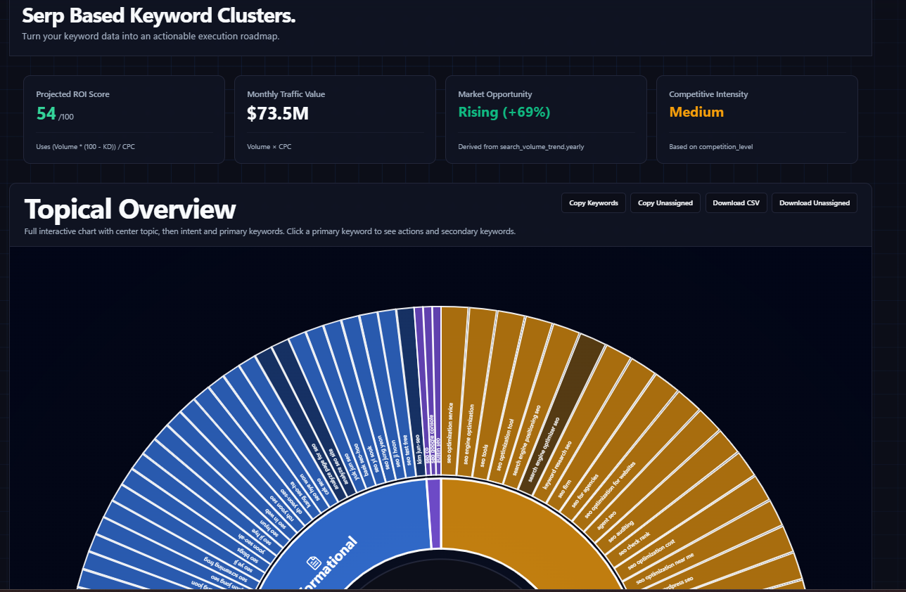
Task: Select the 'seo check rank' keyword segment
Action: [x=679, y=512]
